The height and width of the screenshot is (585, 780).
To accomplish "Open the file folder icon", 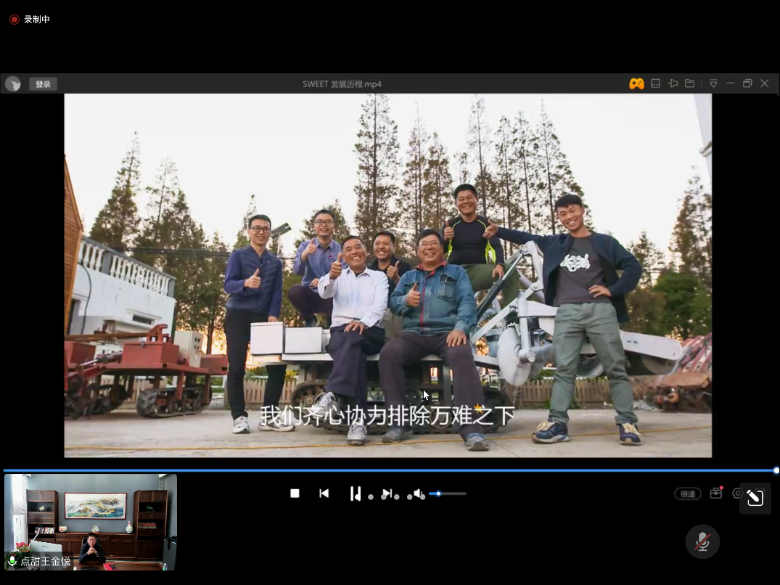I will [690, 83].
